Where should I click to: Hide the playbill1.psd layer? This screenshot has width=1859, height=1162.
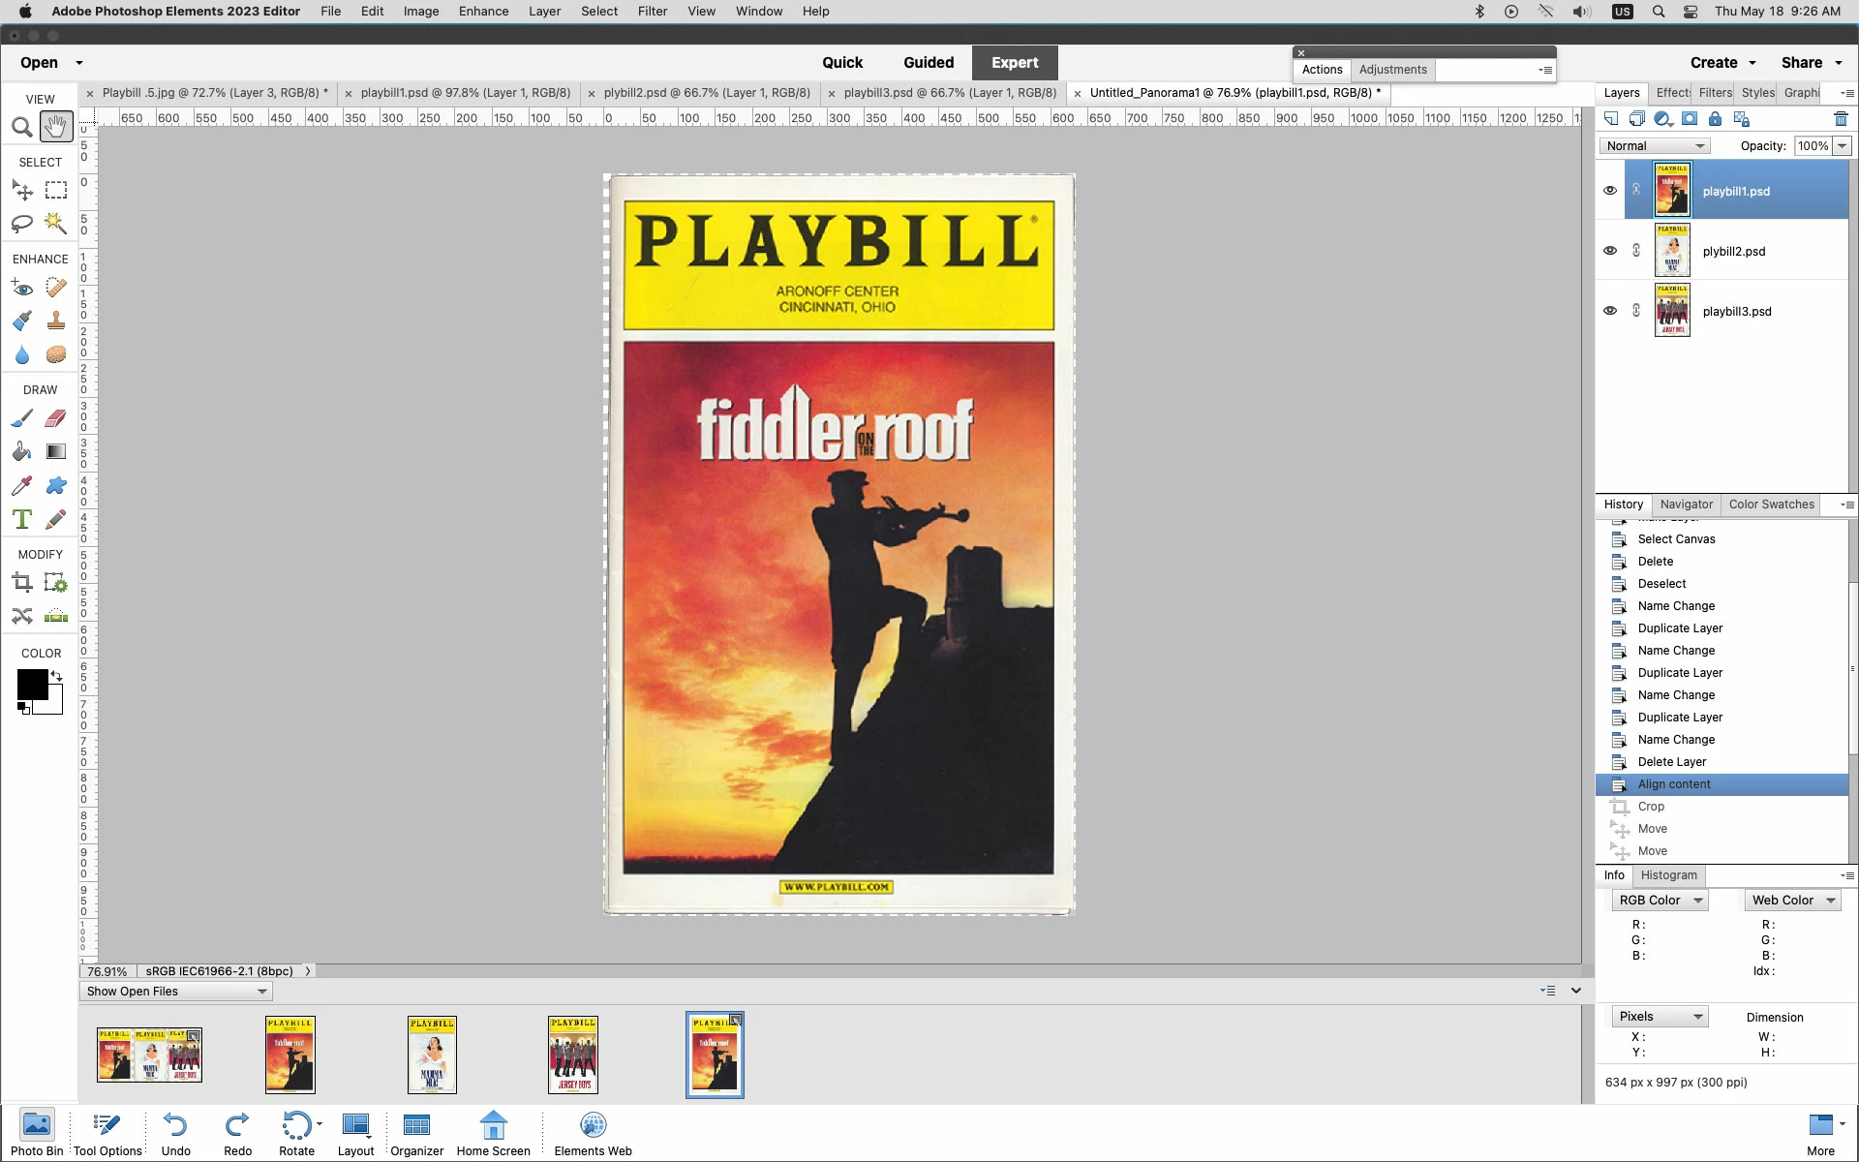(1610, 191)
